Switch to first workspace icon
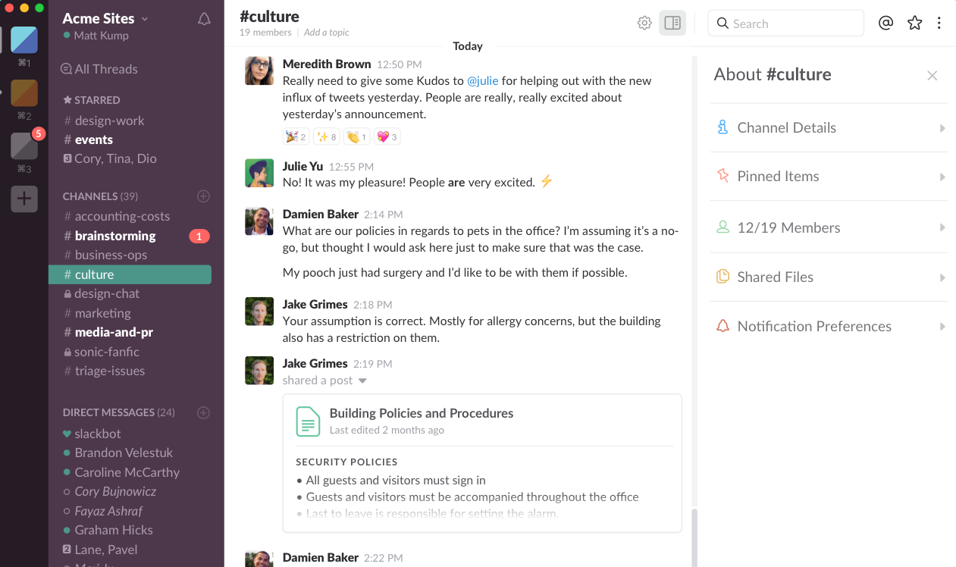 tap(24, 39)
